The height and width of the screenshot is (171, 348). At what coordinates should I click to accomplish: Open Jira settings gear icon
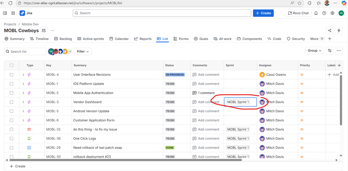pos(332,13)
